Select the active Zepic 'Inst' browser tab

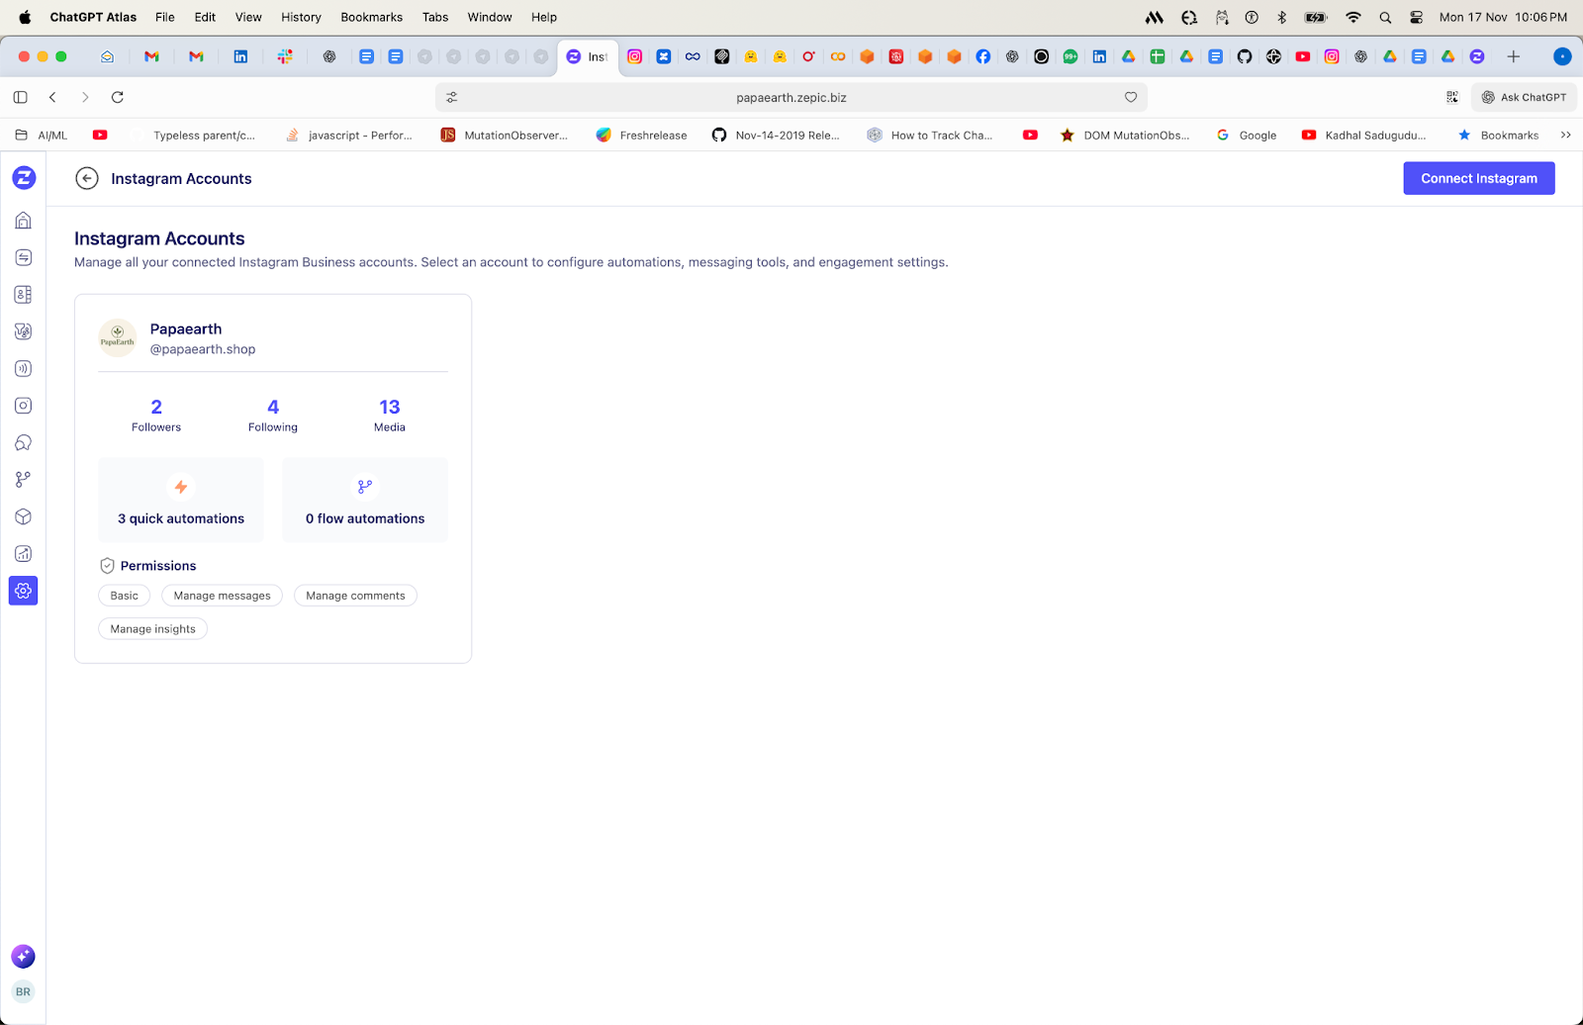588,56
